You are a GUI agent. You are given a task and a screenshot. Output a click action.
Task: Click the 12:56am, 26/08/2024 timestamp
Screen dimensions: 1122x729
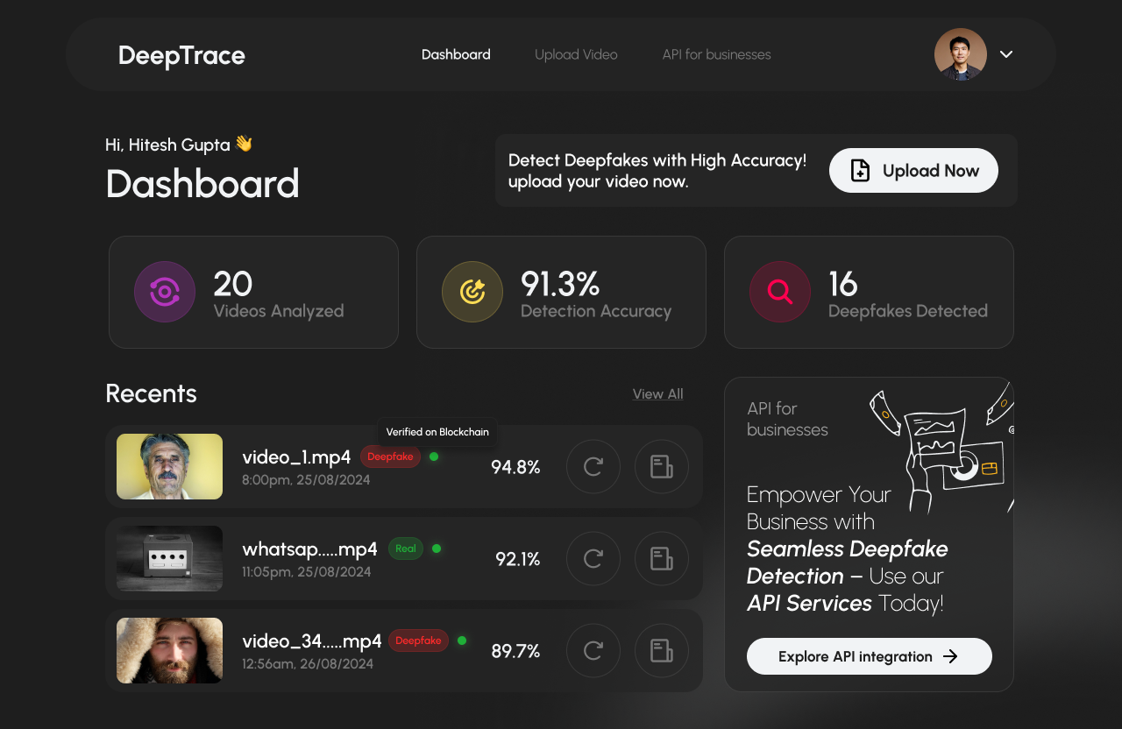[x=308, y=664]
